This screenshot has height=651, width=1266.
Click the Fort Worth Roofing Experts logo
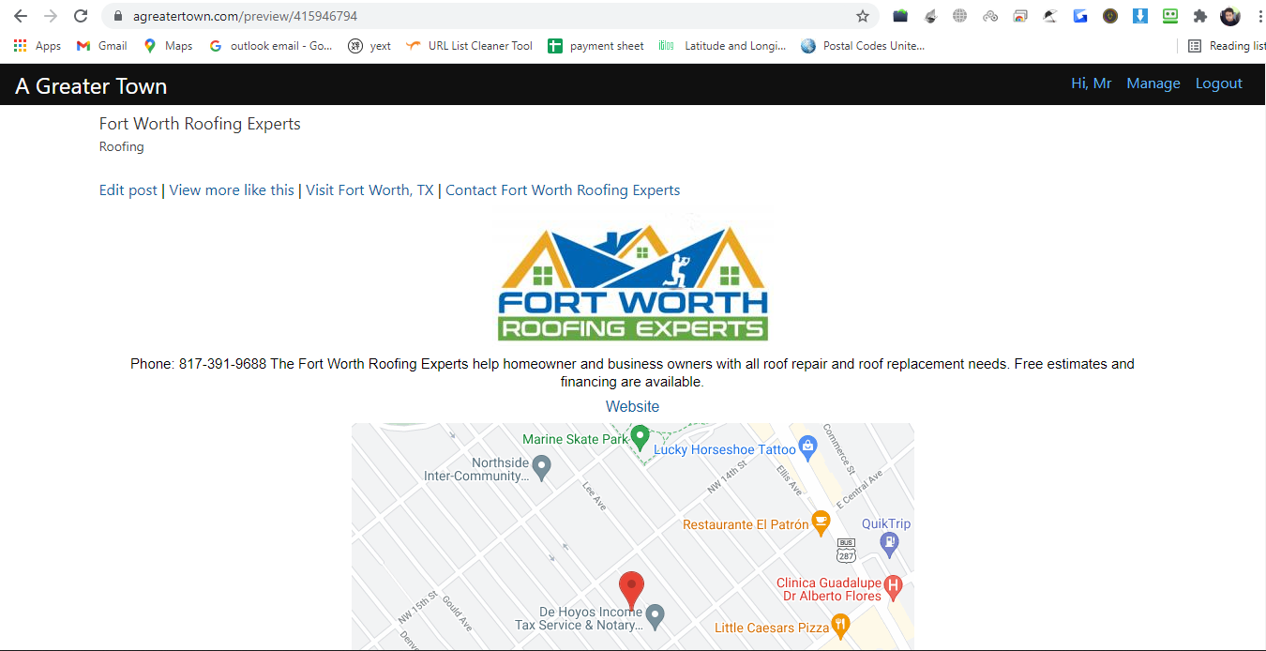(633, 282)
